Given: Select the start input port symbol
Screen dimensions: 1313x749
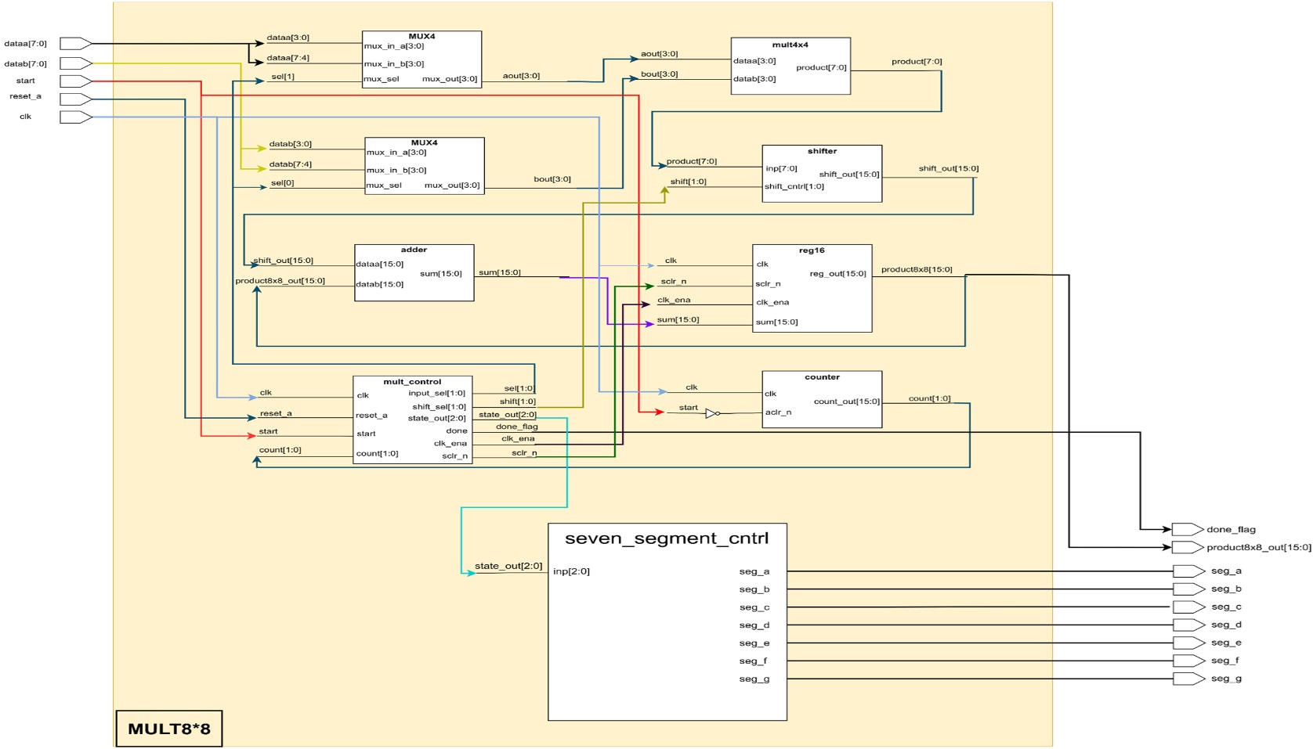Looking at the screenshot, I should pos(76,81).
